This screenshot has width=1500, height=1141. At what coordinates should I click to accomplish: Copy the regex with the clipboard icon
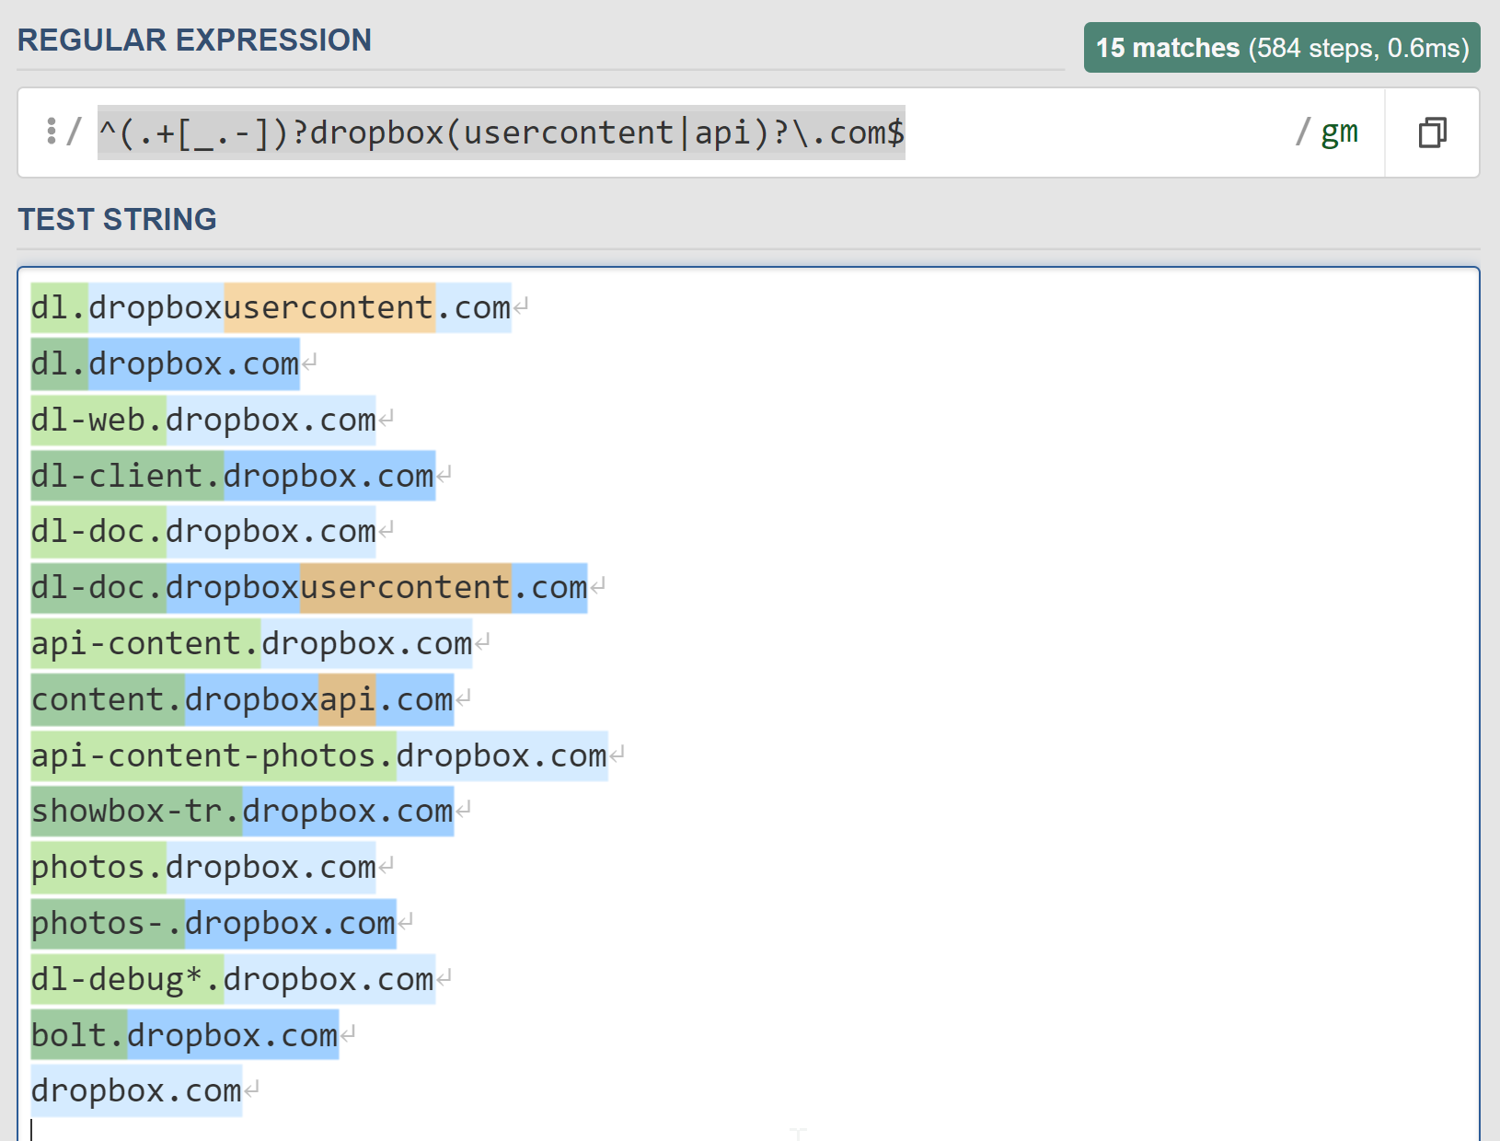[x=1432, y=133]
